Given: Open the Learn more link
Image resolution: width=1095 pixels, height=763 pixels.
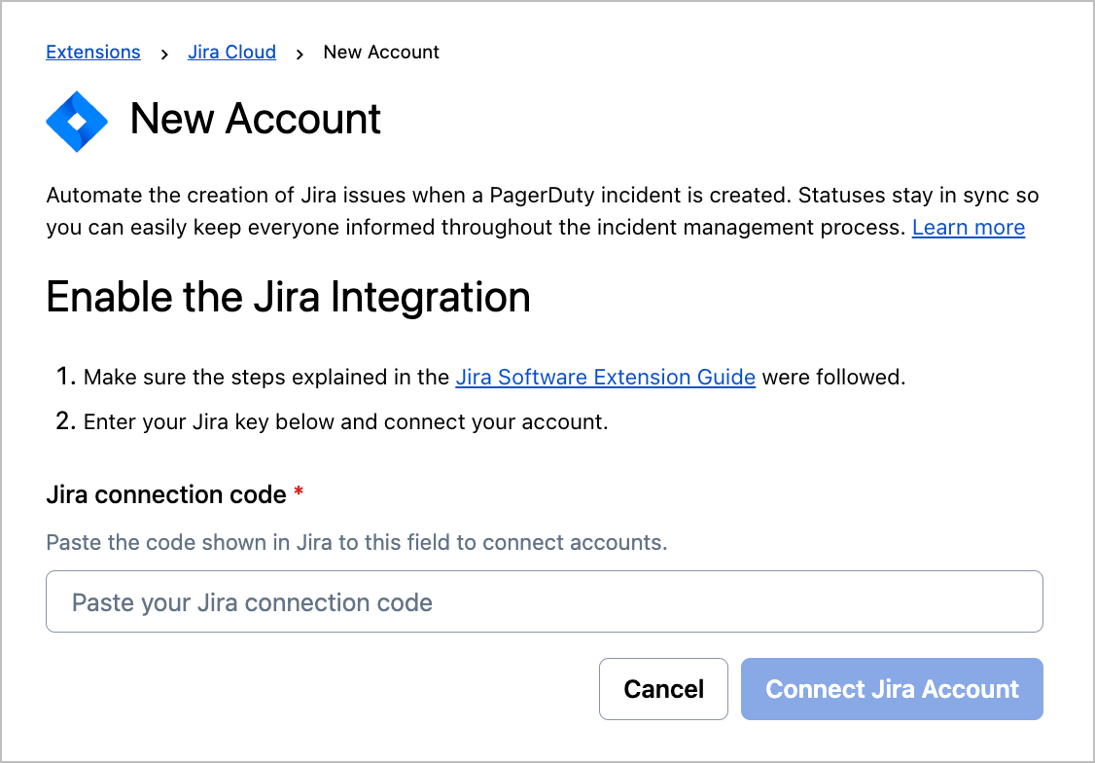Looking at the screenshot, I should click(x=968, y=228).
